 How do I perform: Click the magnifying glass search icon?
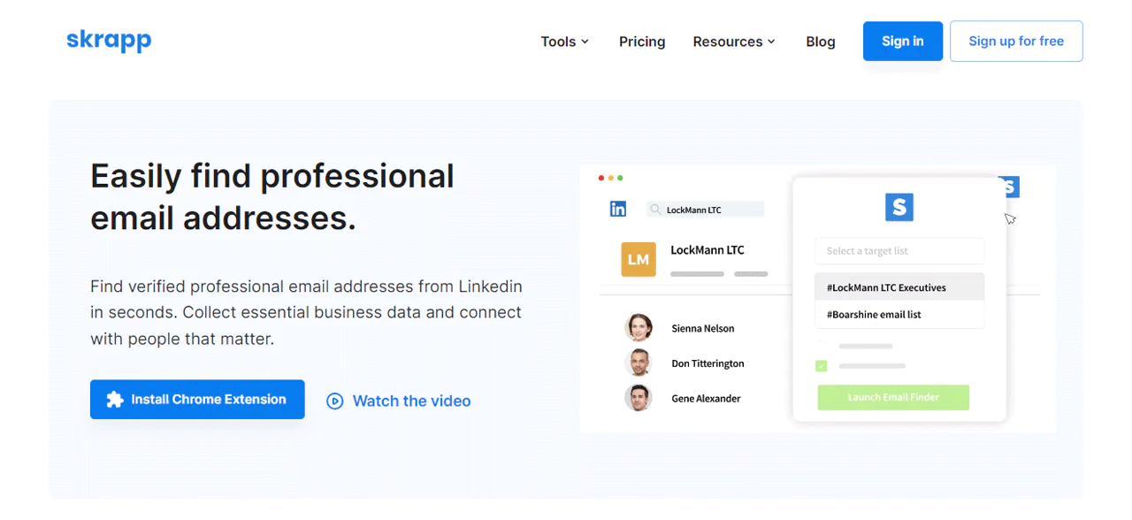pos(654,209)
